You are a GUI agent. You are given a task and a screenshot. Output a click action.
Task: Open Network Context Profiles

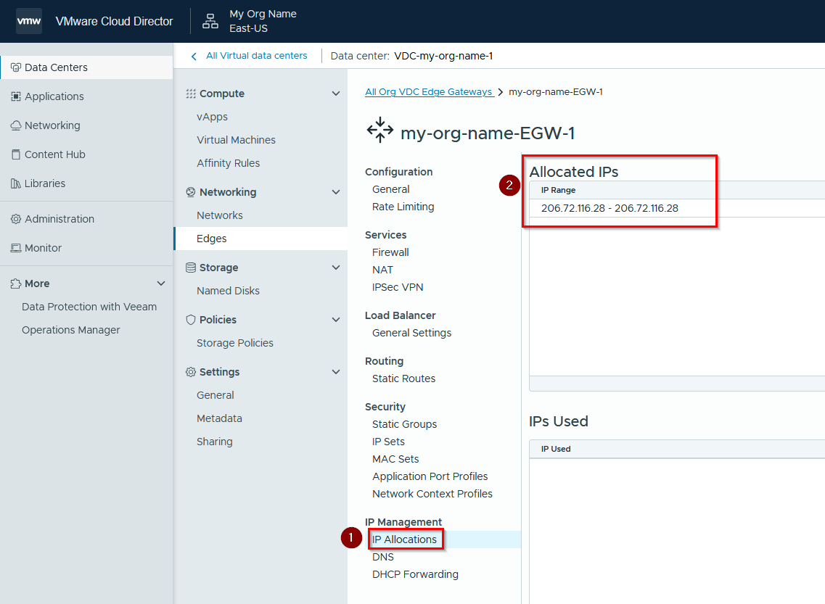432,494
